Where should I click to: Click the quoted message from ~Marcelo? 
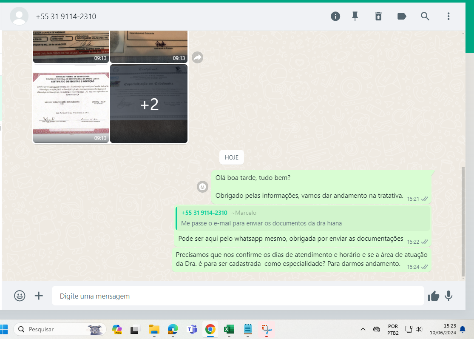(x=303, y=218)
